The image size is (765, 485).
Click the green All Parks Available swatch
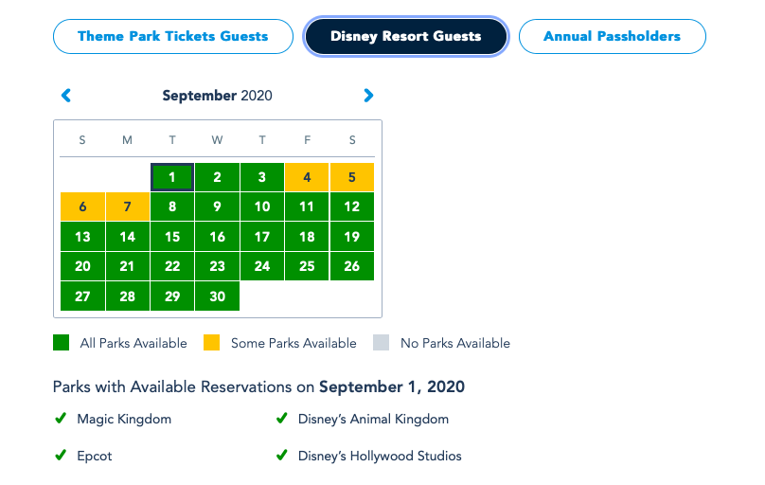click(62, 343)
